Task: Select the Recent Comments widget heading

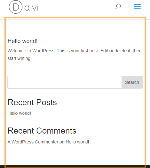Action: coord(42,131)
